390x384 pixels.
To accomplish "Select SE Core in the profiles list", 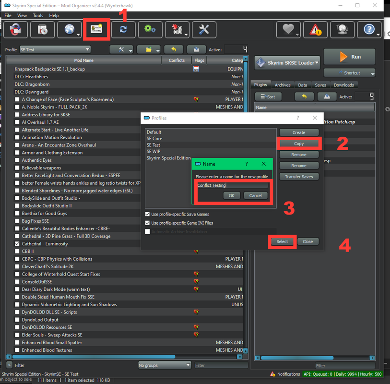I will pos(154,138).
